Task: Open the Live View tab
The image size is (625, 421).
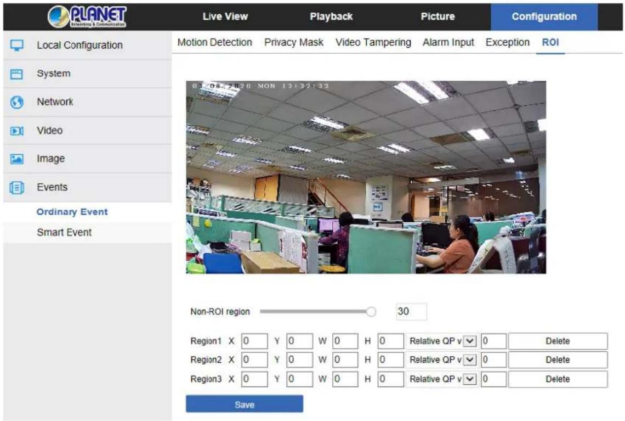Action: click(x=225, y=17)
